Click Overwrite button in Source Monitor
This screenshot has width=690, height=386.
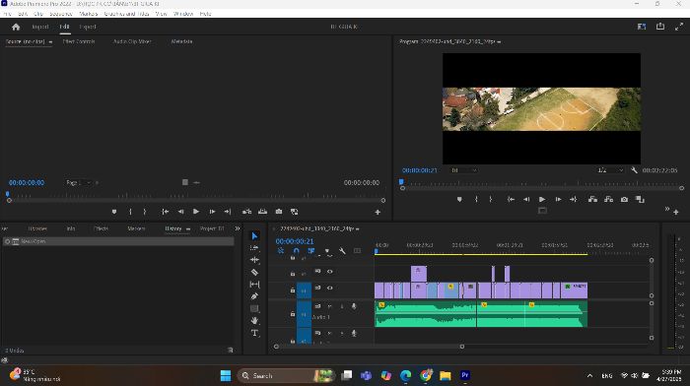[263, 212]
